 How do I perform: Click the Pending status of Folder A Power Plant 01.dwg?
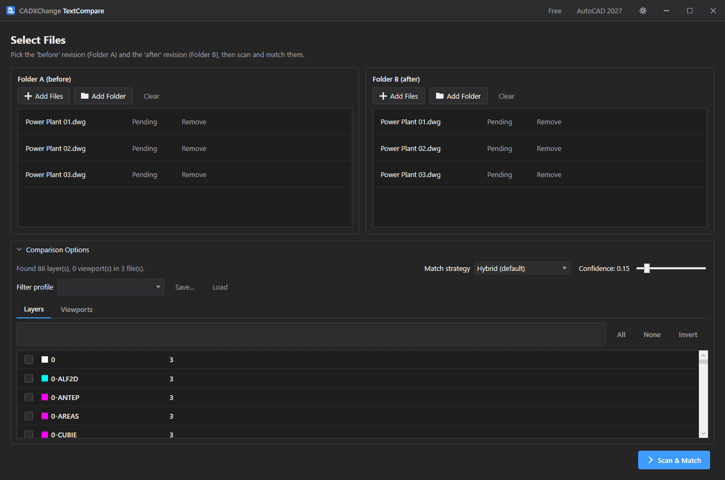tap(144, 122)
